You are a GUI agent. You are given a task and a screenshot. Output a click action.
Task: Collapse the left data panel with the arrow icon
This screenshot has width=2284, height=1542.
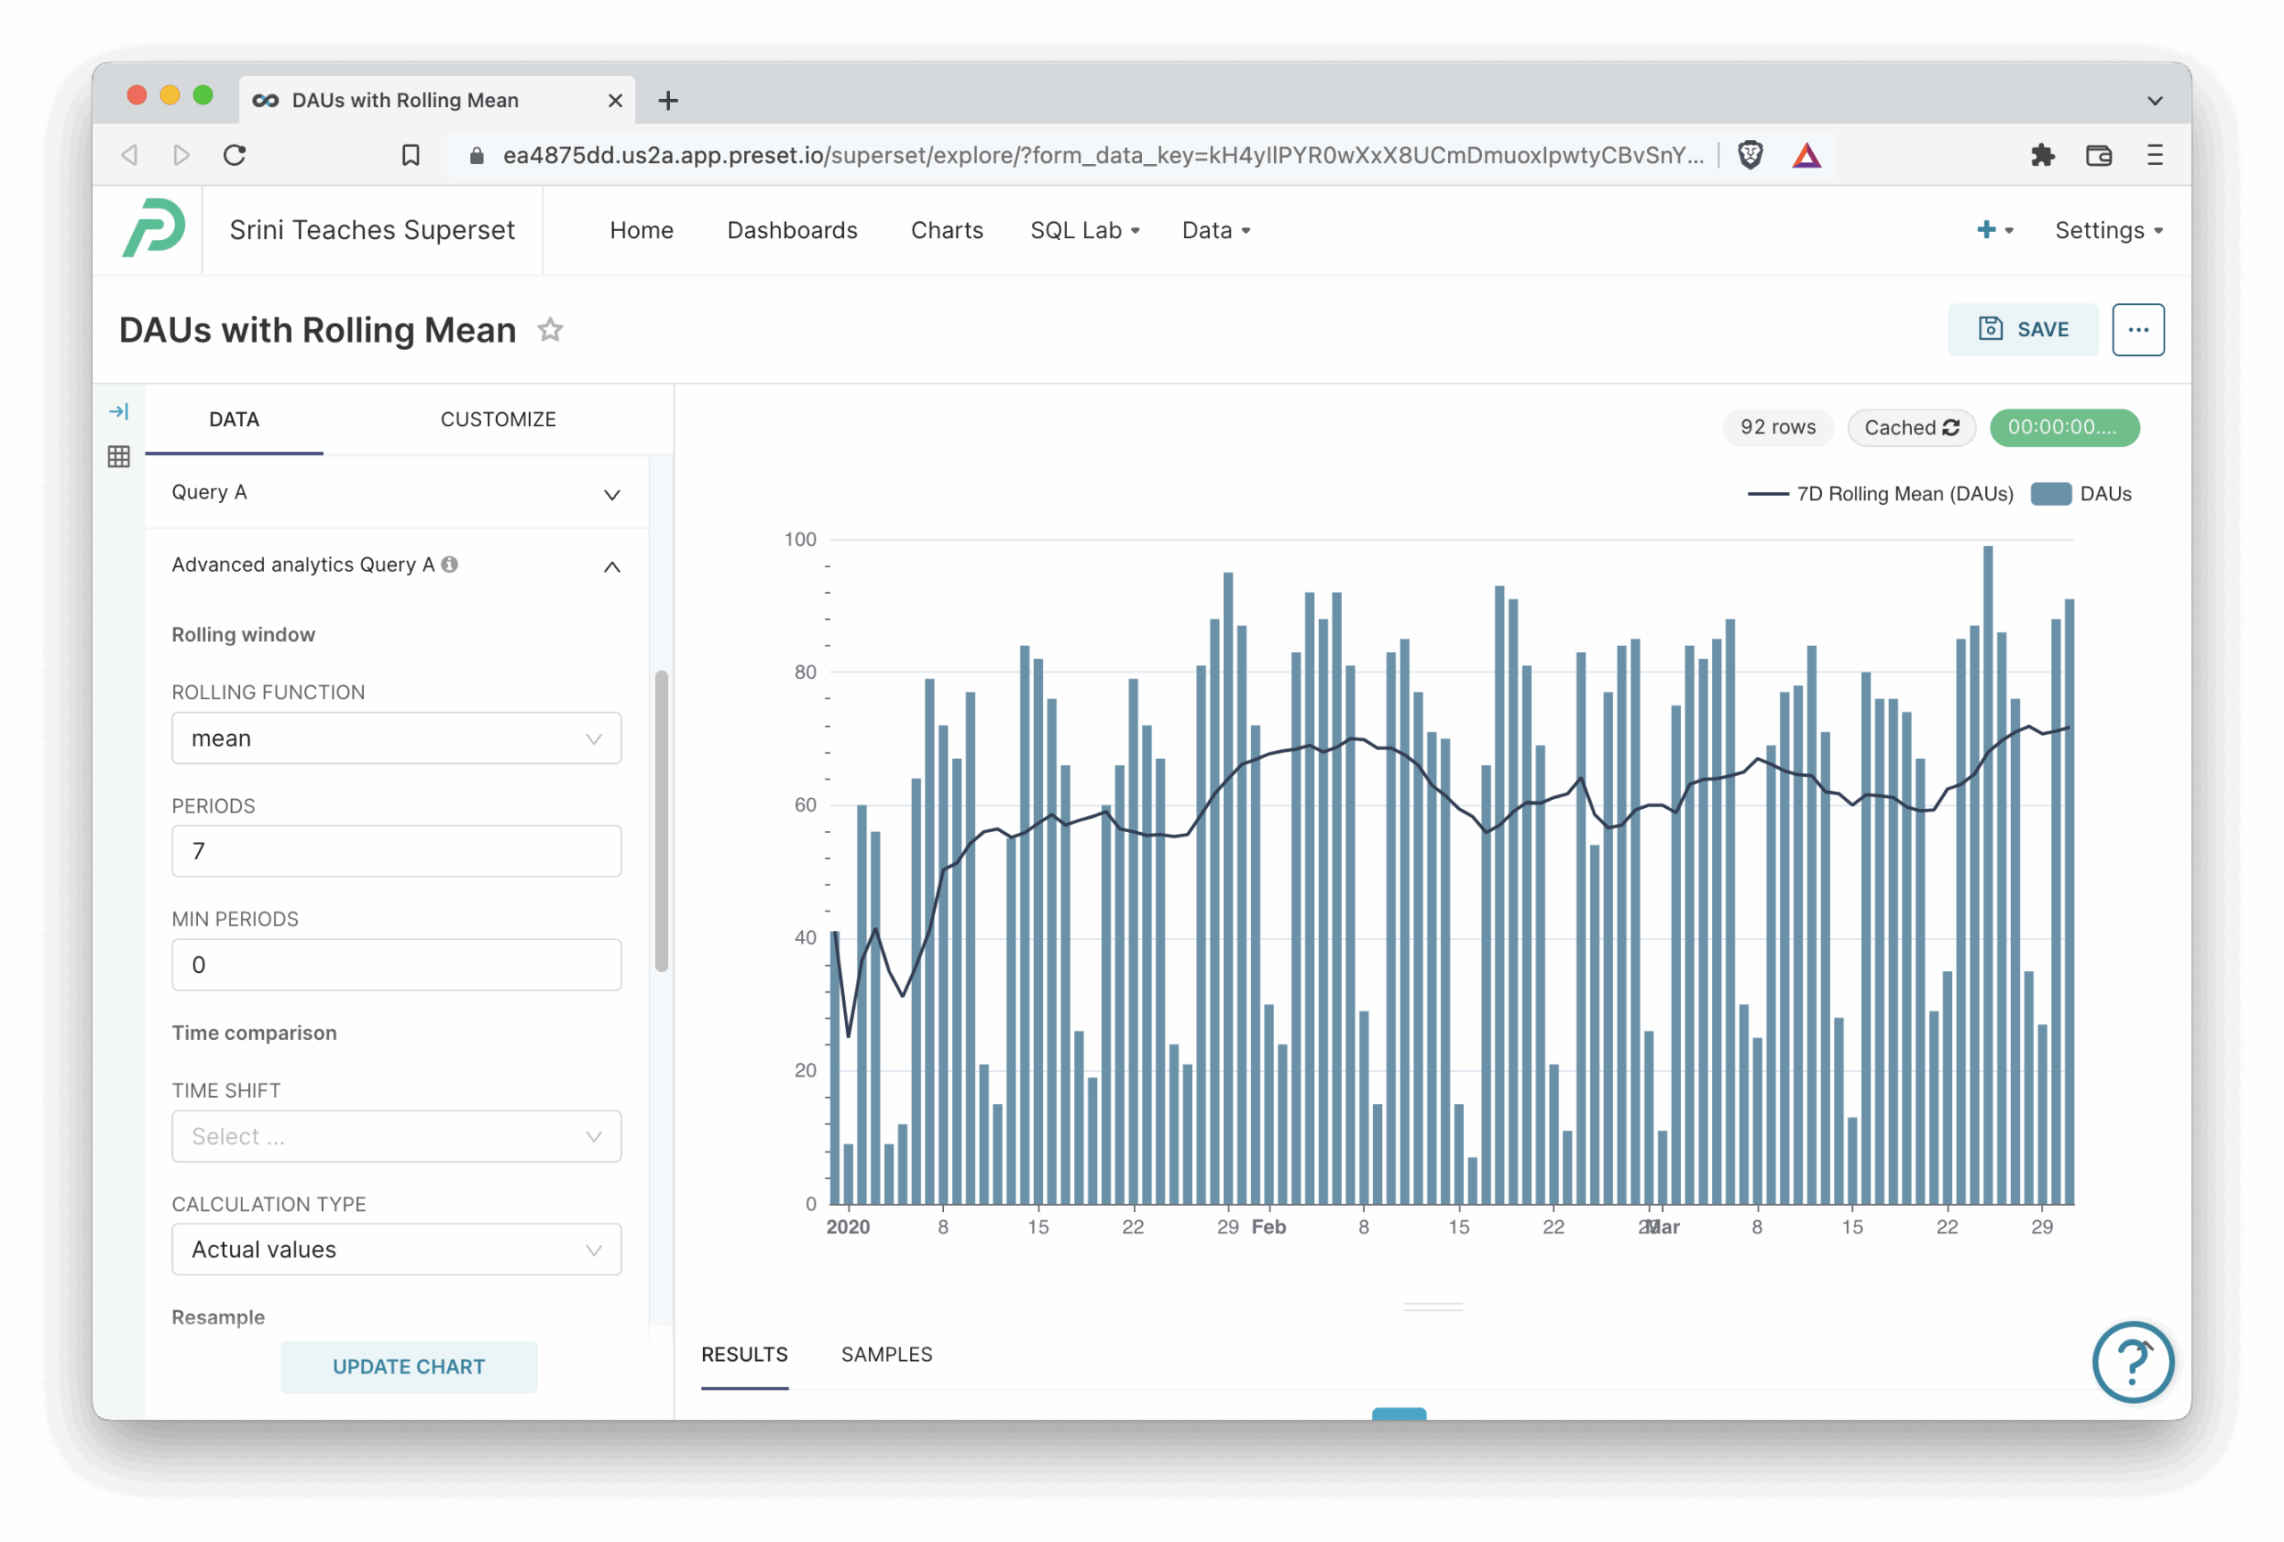coord(119,411)
